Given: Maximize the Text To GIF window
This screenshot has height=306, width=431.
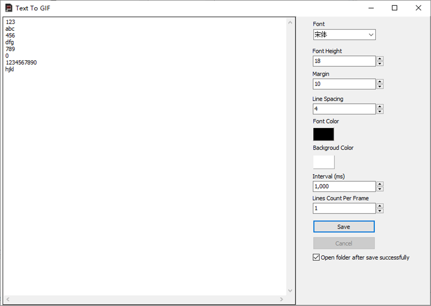Looking at the screenshot, I should [394, 8].
